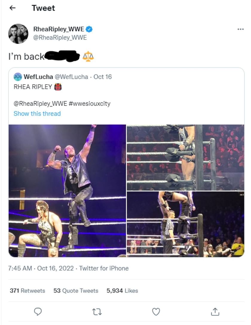Click the retweet icon
The width and height of the screenshot is (251, 325).
97,312
